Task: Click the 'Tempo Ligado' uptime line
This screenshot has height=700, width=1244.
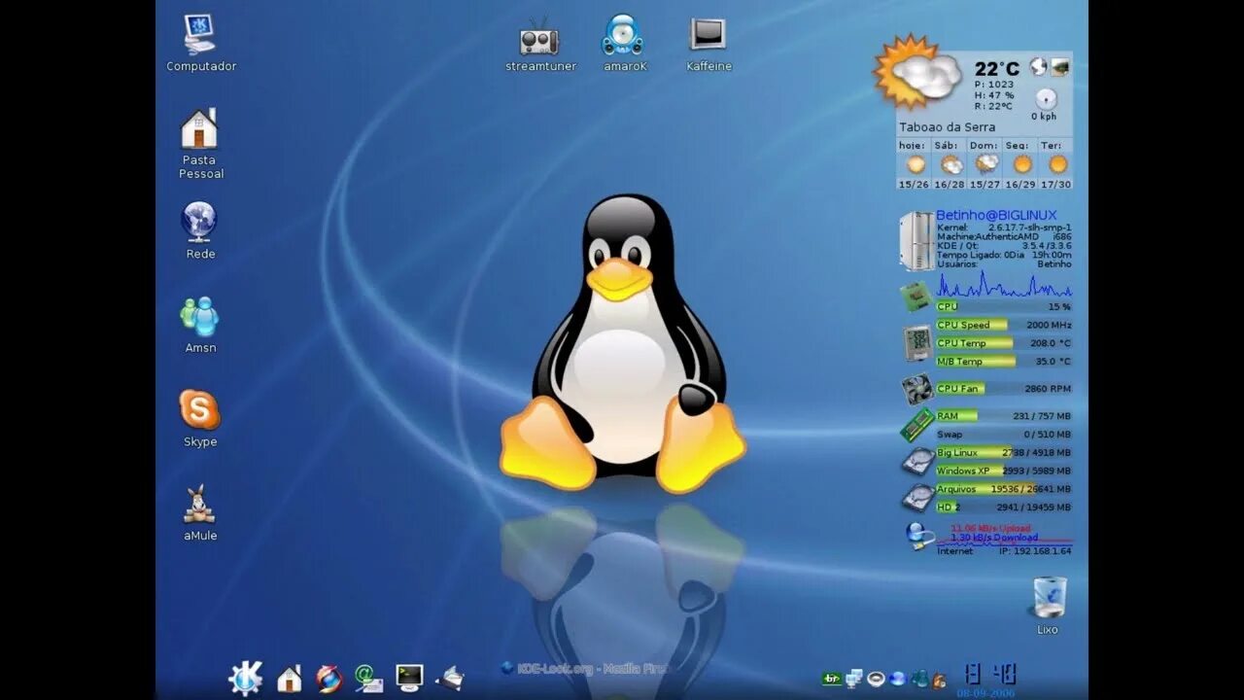Action: pos(1004,255)
